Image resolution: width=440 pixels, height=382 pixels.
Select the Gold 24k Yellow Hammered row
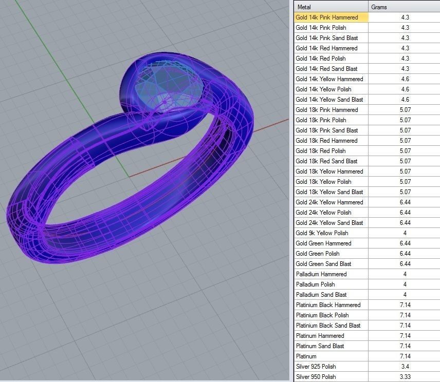[367, 202]
